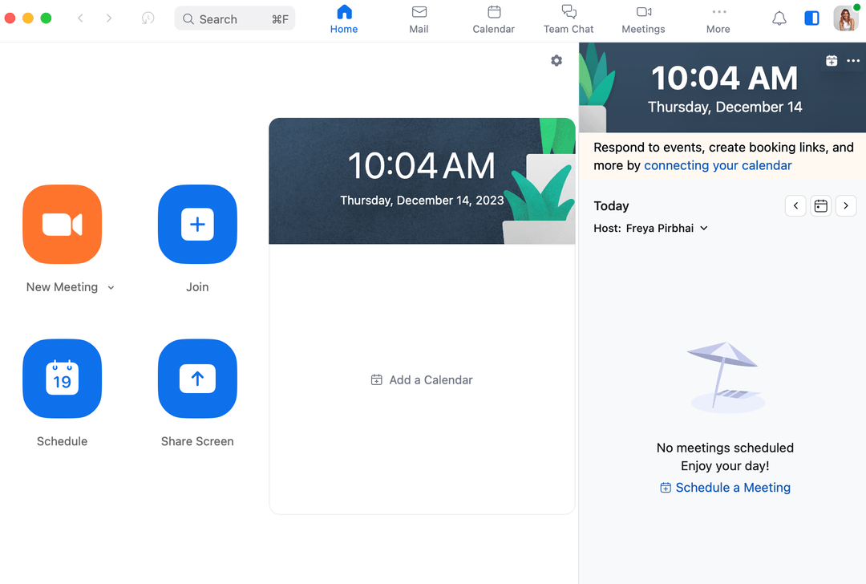This screenshot has height=584, width=866.
Task: Open the ellipsis menu in the clock panel
Action: (x=853, y=60)
